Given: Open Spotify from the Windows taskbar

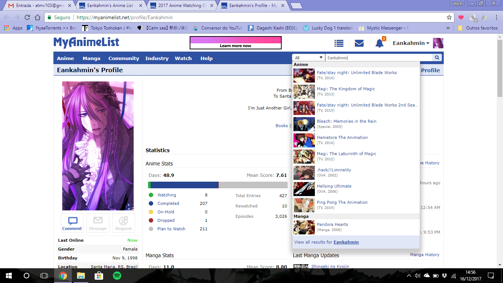Looking at the screenshot, I should pyautogui.click(x=117, y=275).
